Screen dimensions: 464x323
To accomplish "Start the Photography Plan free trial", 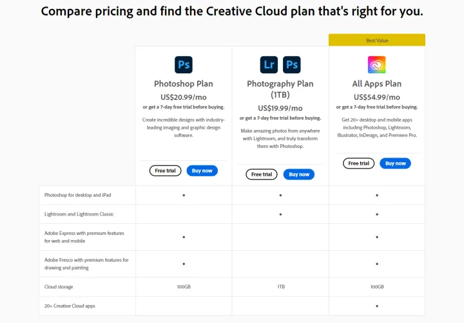I will pos(261,174).
